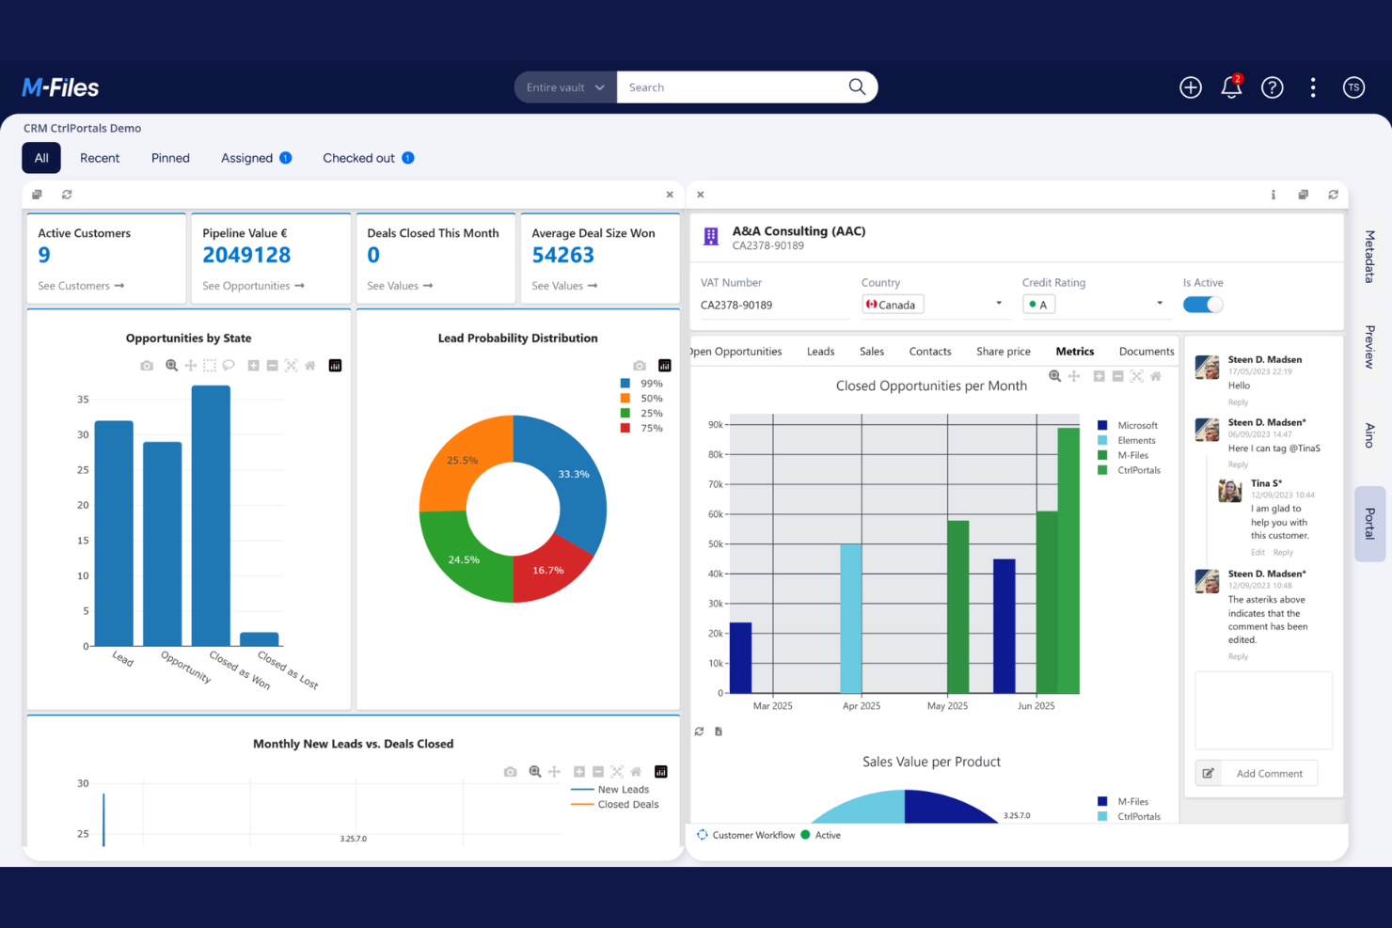Download Opportunities by State chart as image
Screen dimensions: 1392x928
click(147, 366)
